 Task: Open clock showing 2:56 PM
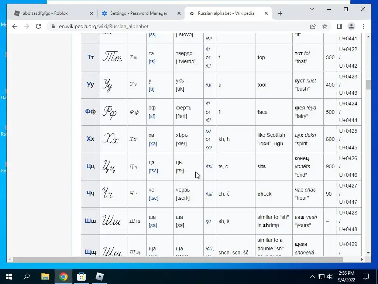[346, 277]
